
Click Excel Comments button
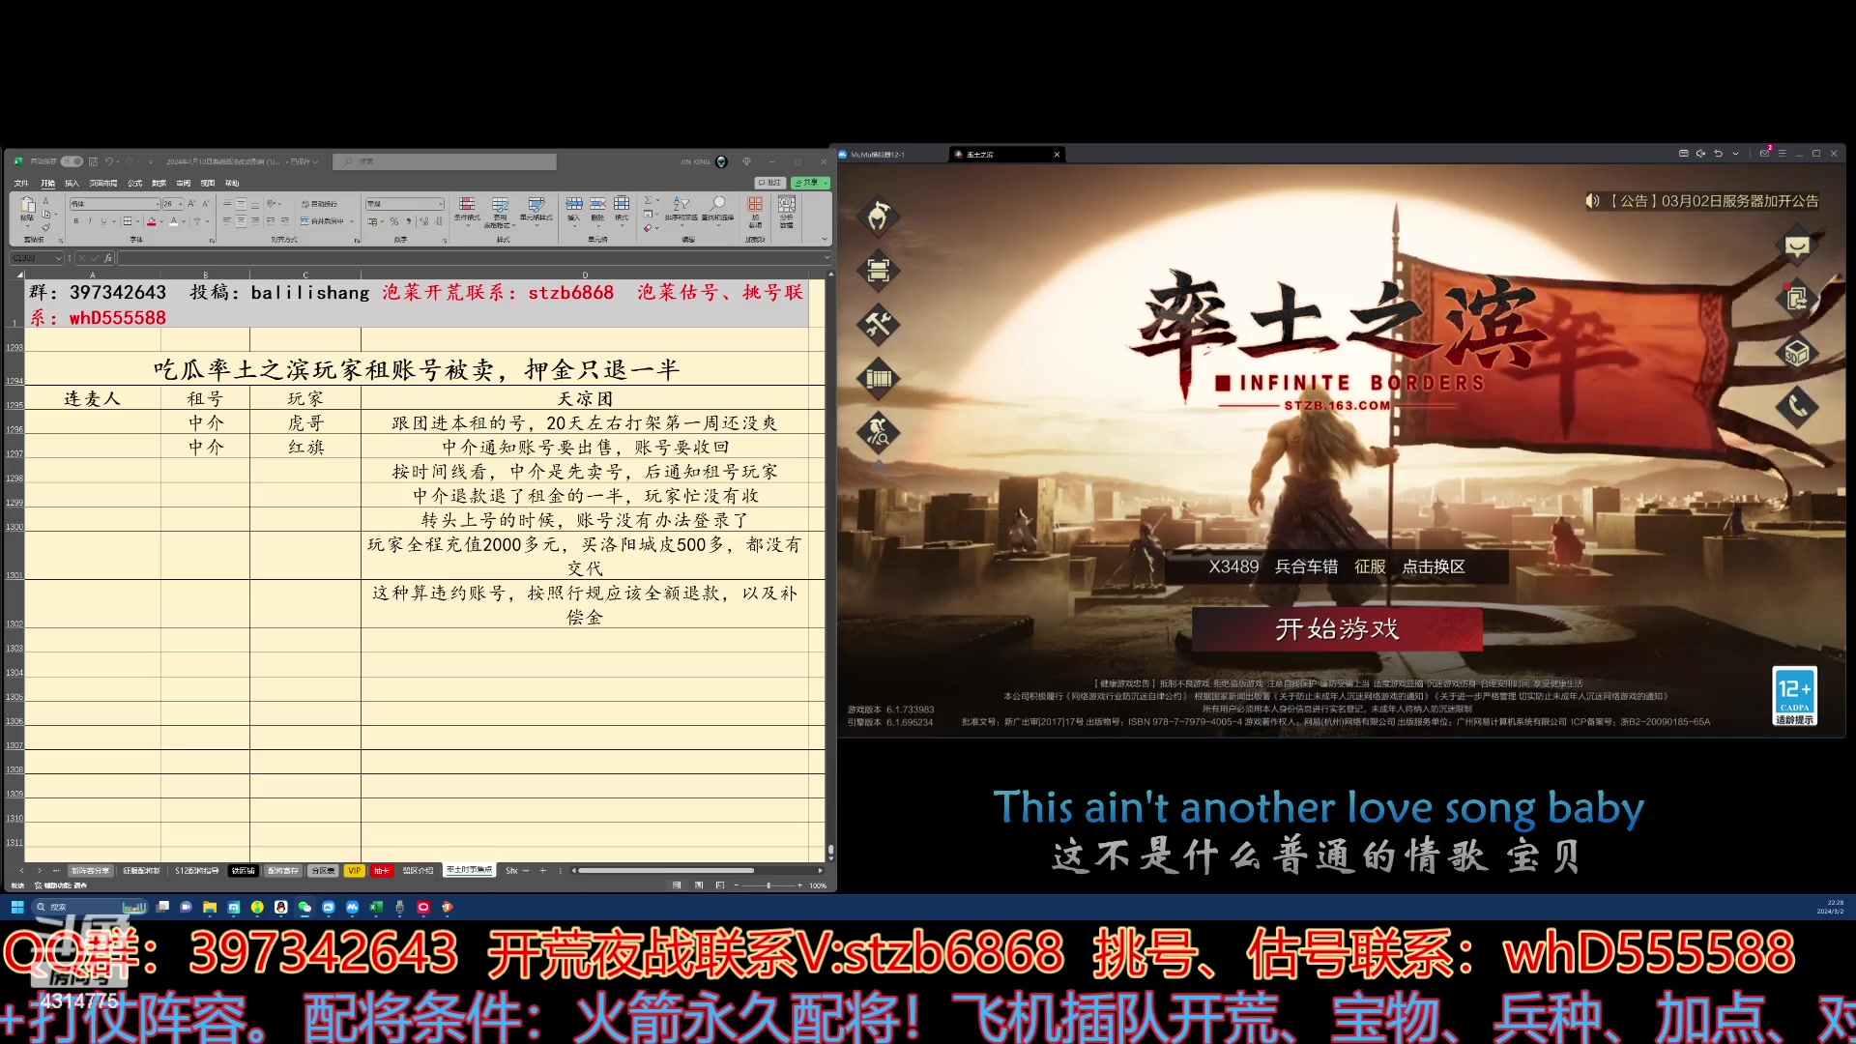[x=769, y=183]
